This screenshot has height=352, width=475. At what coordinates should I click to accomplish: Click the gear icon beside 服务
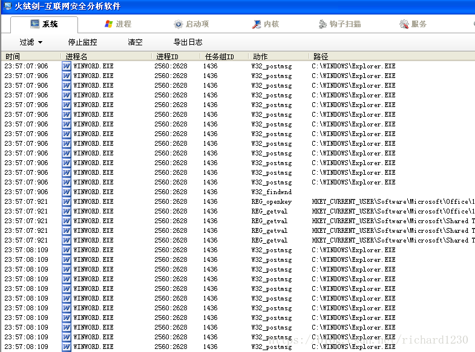point(404,24)
